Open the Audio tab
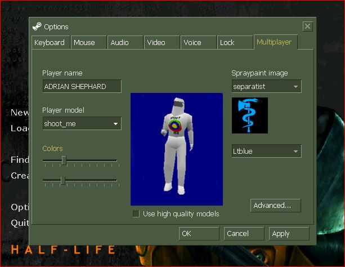The image size is (345, 267). tap(125, 42)
